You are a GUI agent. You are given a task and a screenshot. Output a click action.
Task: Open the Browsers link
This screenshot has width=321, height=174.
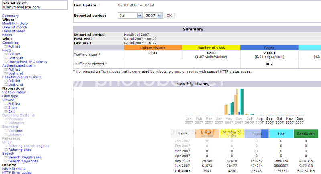coord(10,127)
